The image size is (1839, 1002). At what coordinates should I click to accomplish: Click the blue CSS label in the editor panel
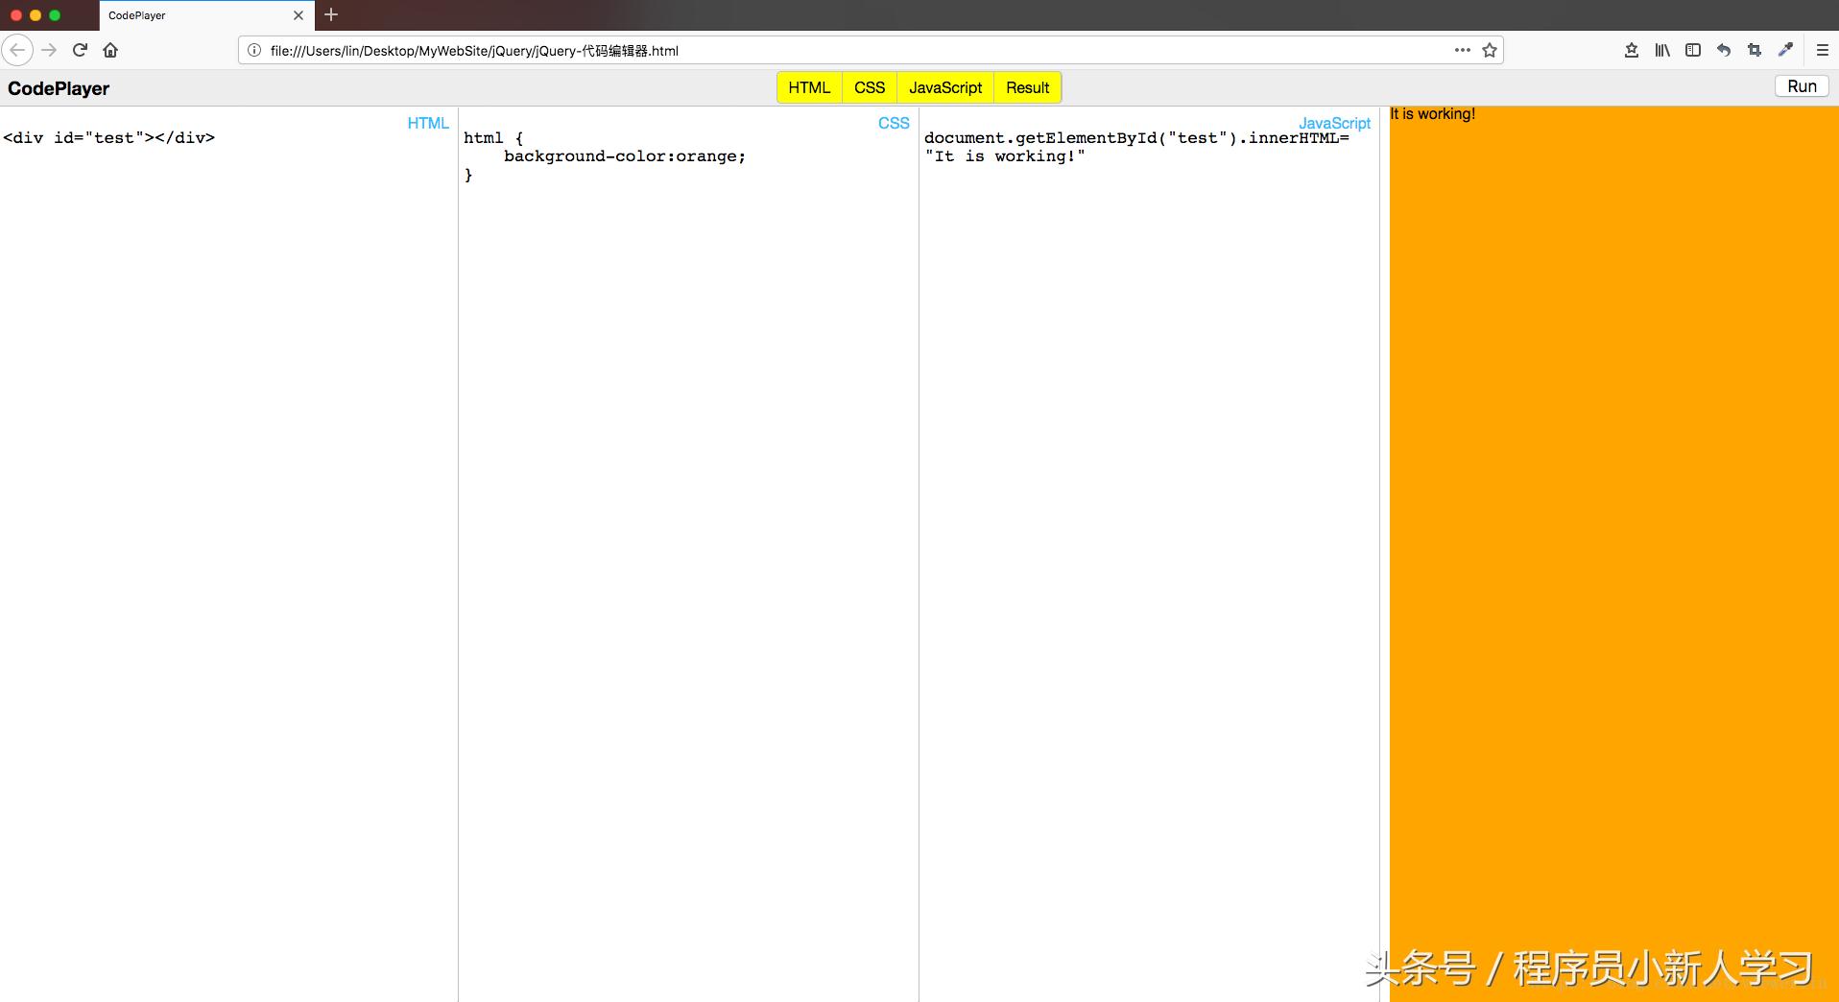point(894,123)
